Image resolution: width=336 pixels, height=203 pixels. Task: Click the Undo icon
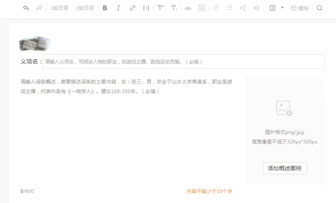27,8
